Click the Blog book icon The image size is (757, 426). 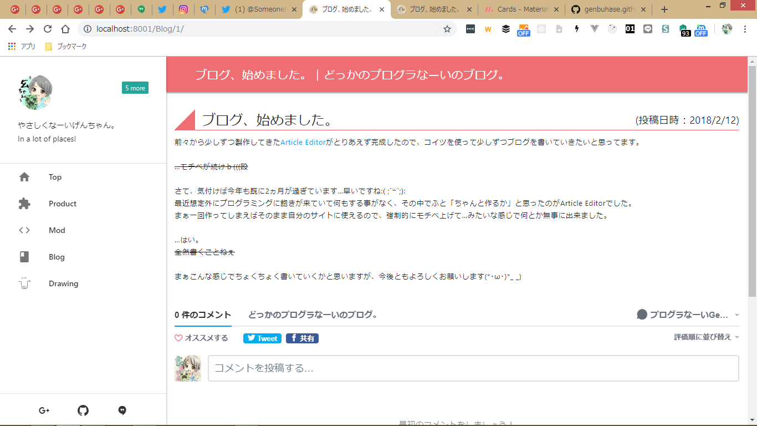click(24, 257)
